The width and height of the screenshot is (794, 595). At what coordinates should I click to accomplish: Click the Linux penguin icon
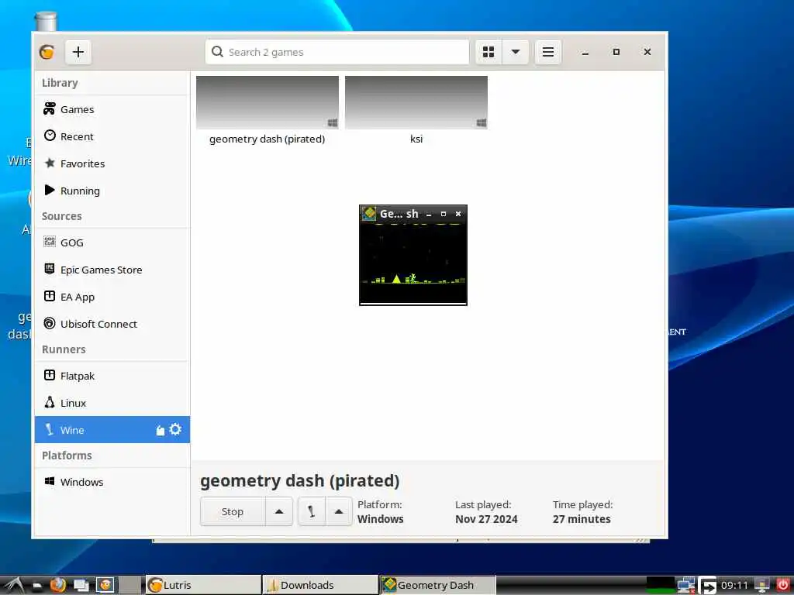pos(49,402)
